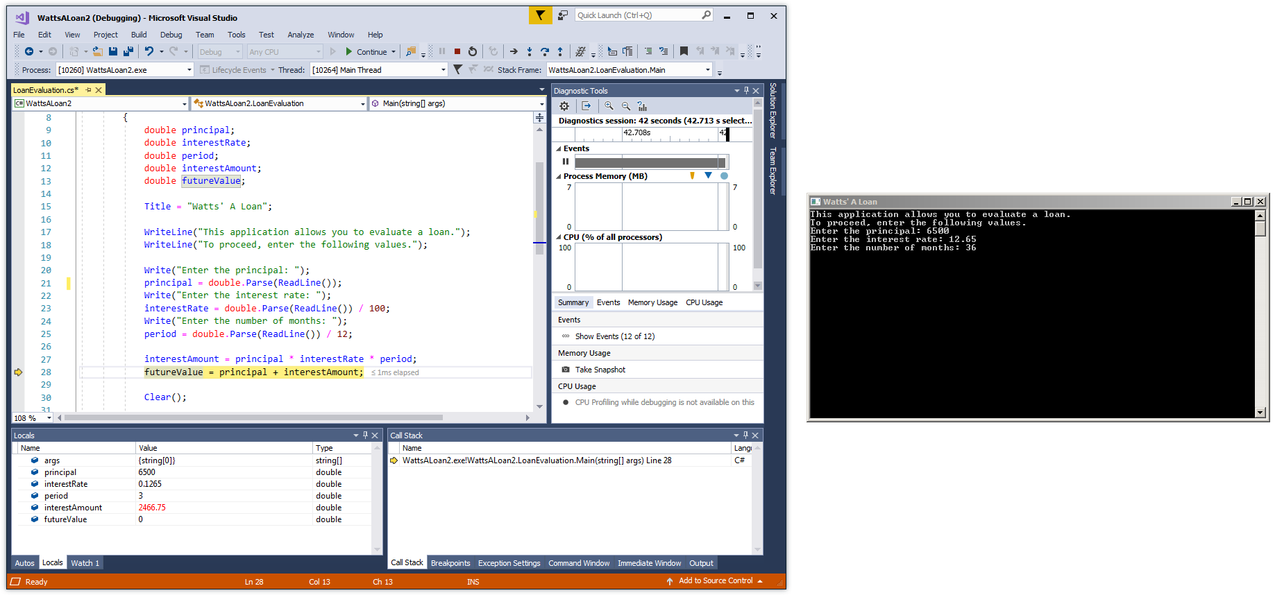Click the thread filter funnel icon
1275x595 pixels.
457,69
